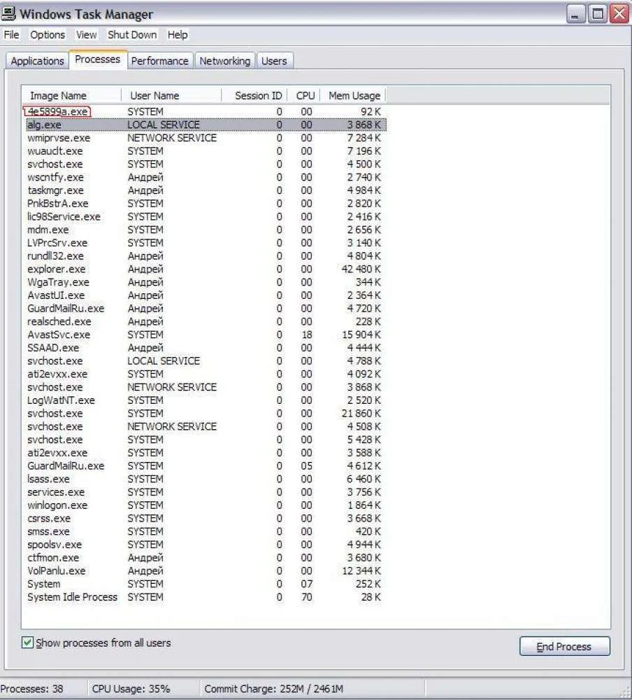Click the End Process button
Image resolution: width=632 pixels, height=700 pixels.
point(564,646)
